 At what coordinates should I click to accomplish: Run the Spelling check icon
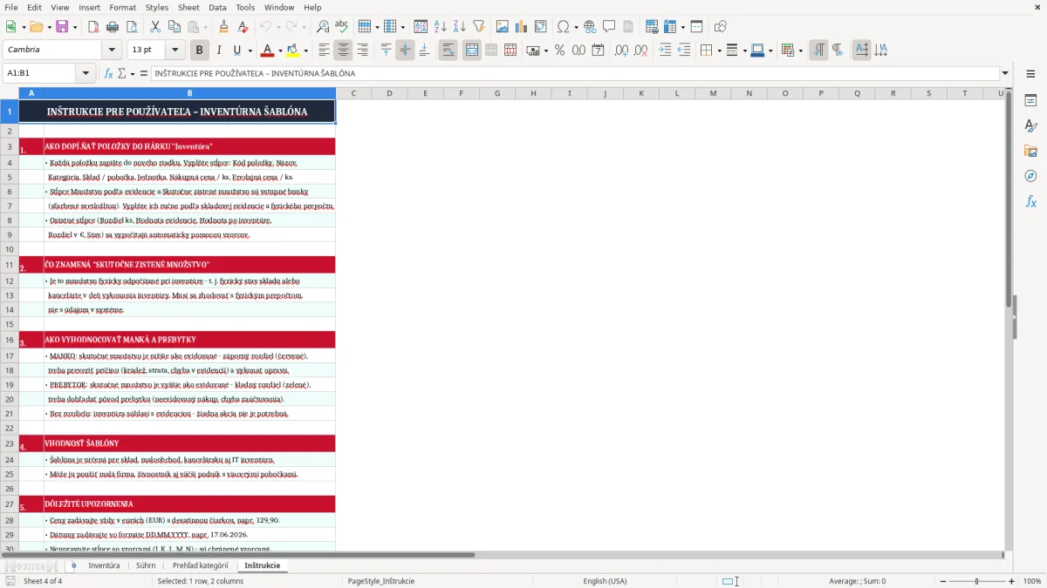(341, 27)
